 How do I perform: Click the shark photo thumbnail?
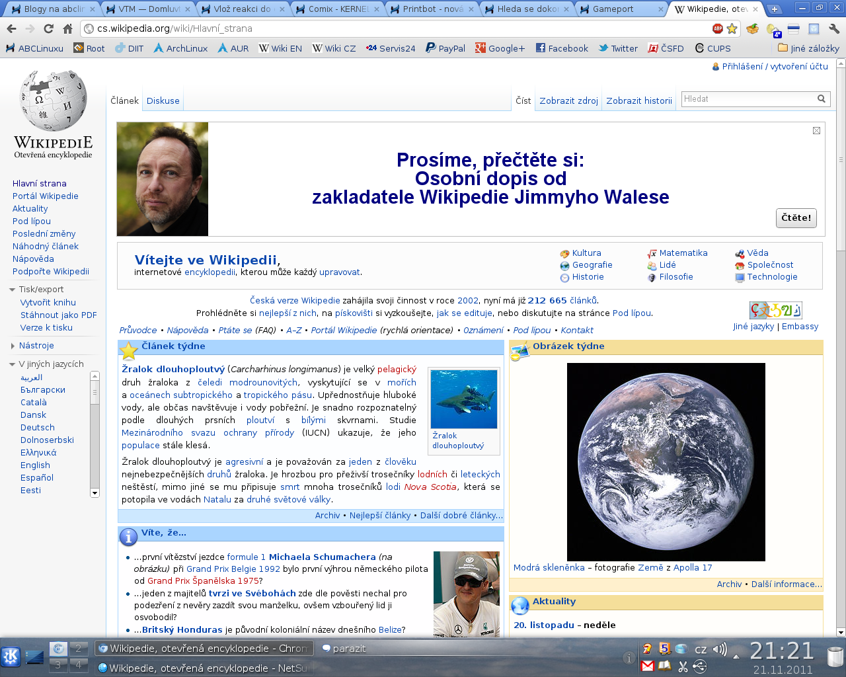coord(463,399)
